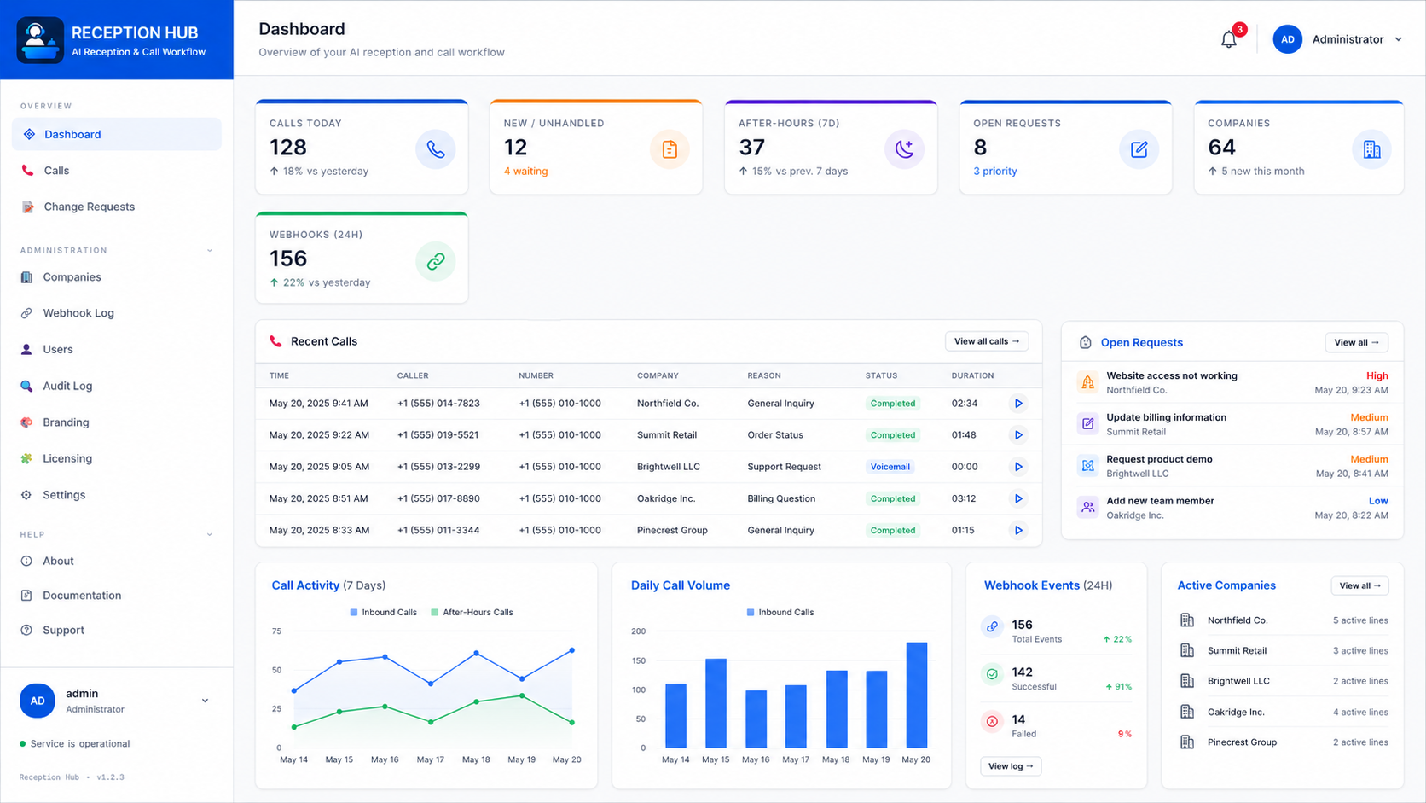Click the Reception Hub logo icon
The height and width of the screenshot is (803, 1426).
click(40, 40)
